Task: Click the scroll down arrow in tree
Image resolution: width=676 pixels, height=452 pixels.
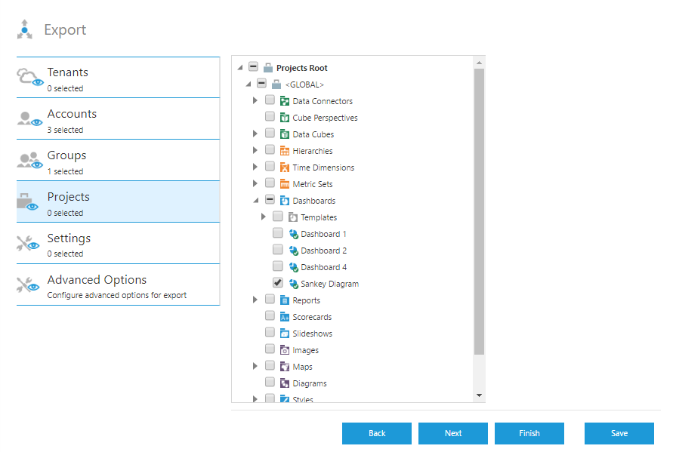Action: tap(479, 395)
